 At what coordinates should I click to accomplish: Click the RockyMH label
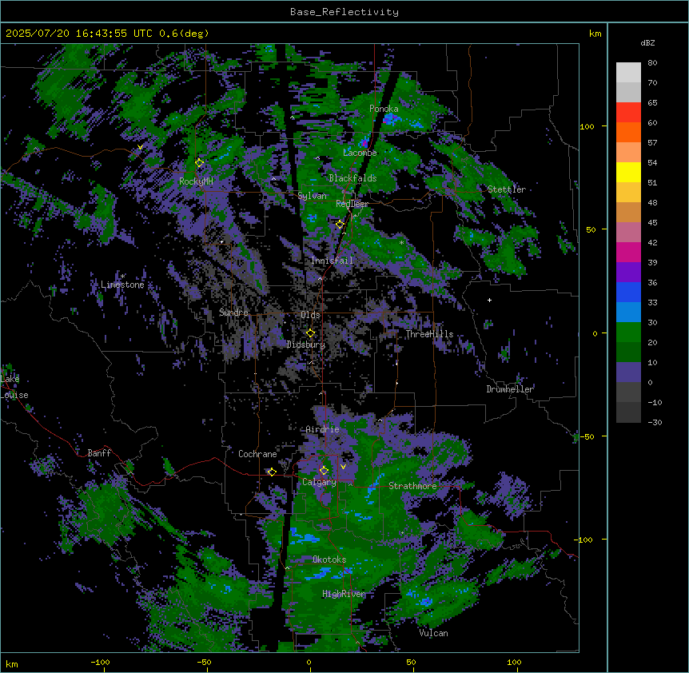[x=196, y=181]
